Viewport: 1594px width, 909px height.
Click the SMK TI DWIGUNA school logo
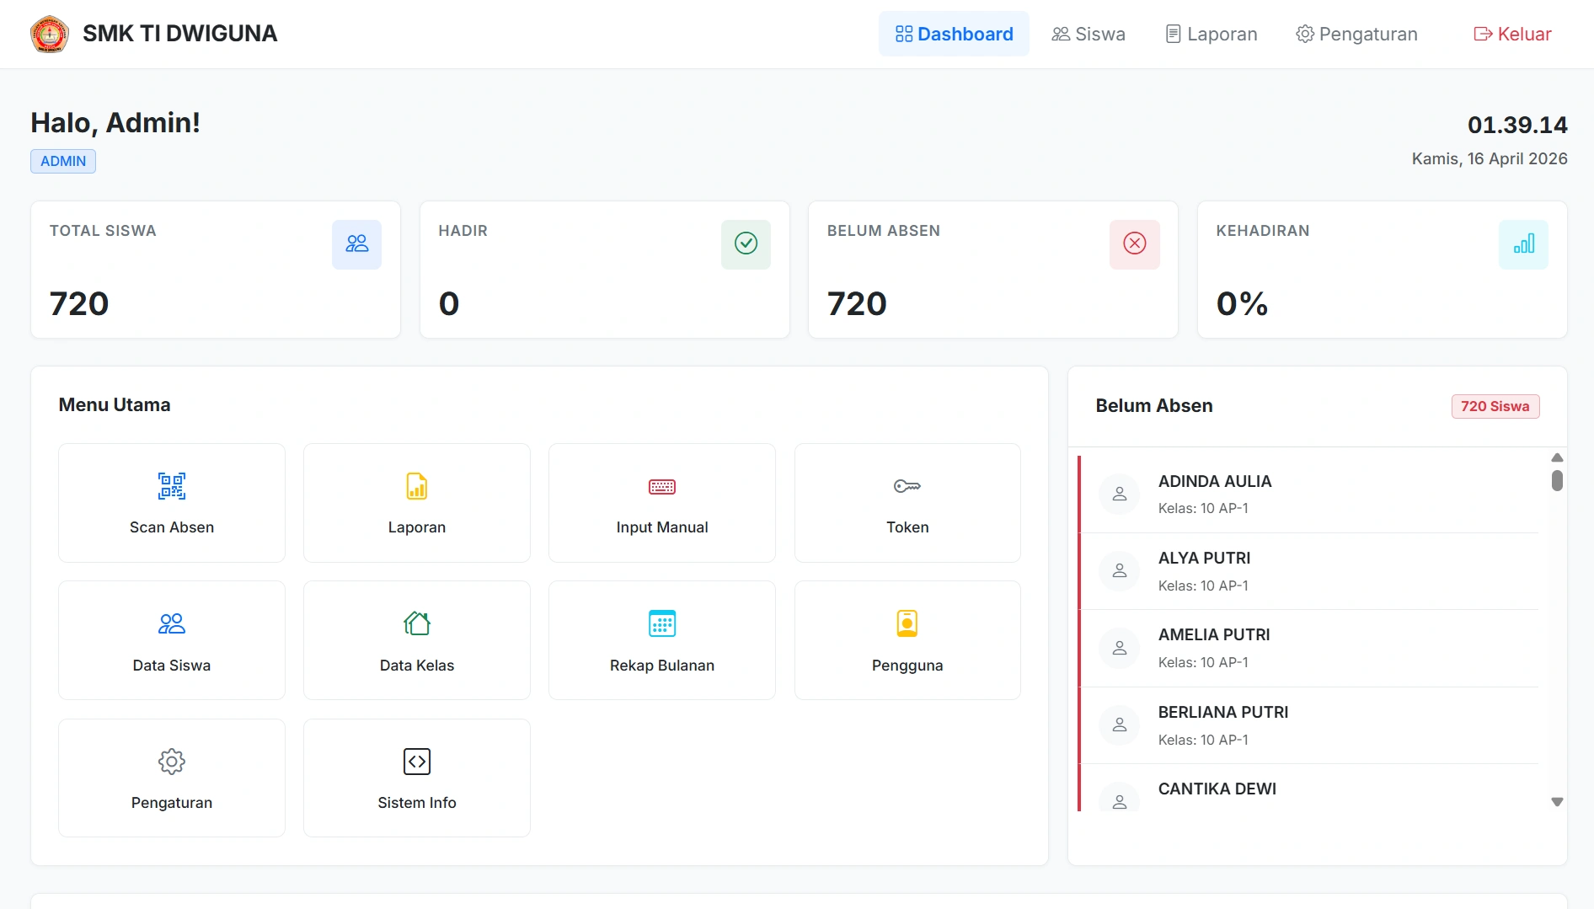(x=50, y=35)
